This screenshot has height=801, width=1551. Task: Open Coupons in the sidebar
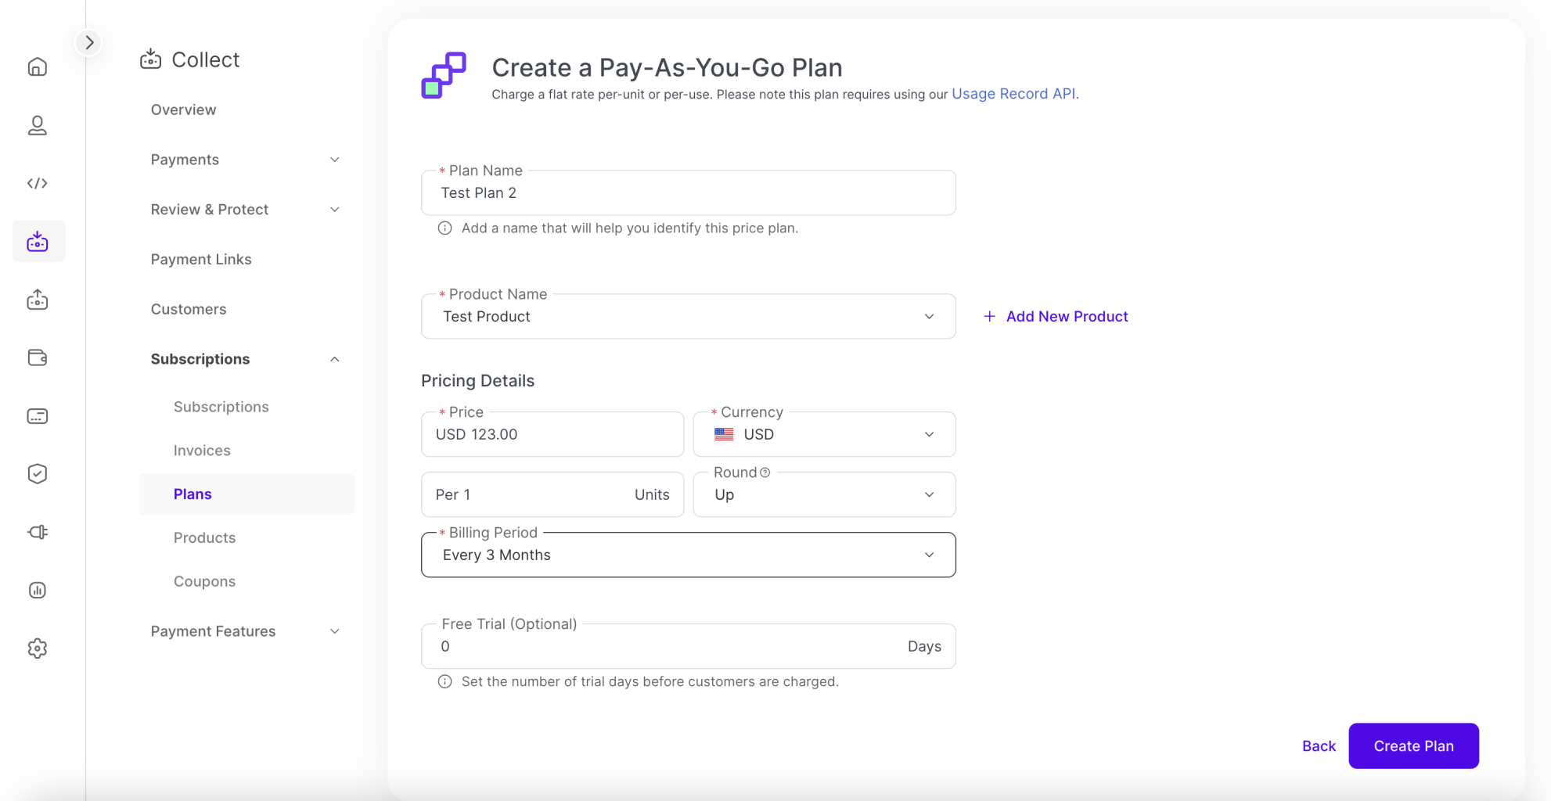point(204,581)
